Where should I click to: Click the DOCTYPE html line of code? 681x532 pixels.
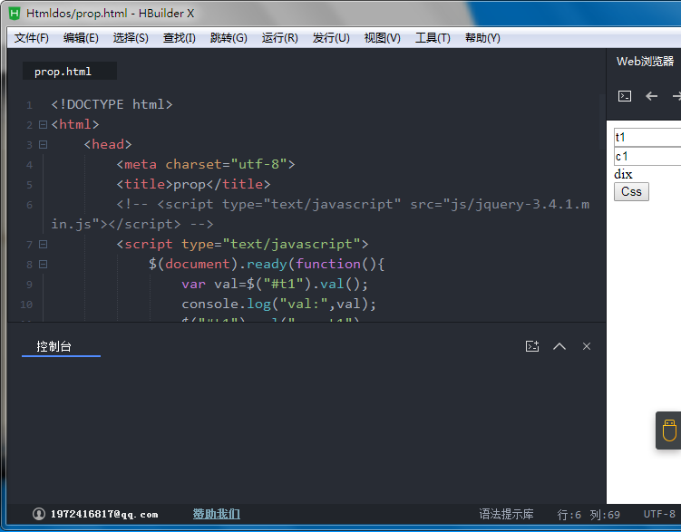point(112,104)
